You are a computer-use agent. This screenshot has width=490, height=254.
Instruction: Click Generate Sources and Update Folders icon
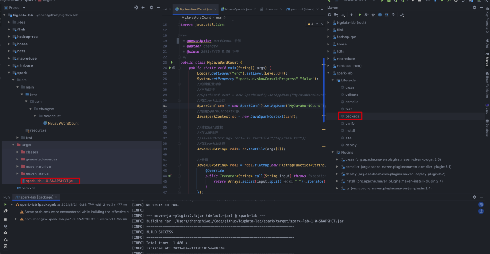click(336, 15)
